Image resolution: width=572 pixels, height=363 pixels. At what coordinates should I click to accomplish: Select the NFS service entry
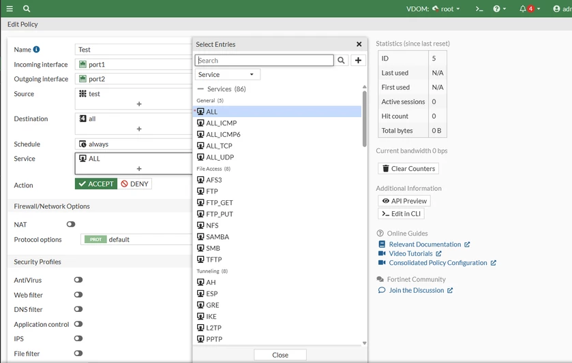(277, 225)
